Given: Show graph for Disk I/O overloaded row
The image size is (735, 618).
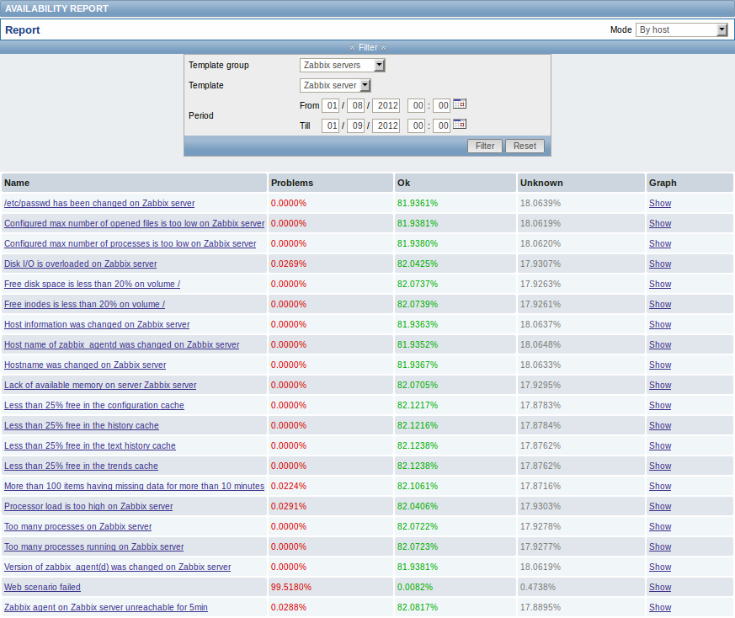Looking at the screenshot, I should tap(660, 264).
